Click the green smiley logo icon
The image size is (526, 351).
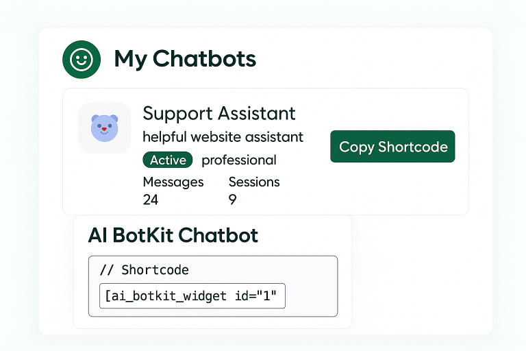[x=81, y=60]
